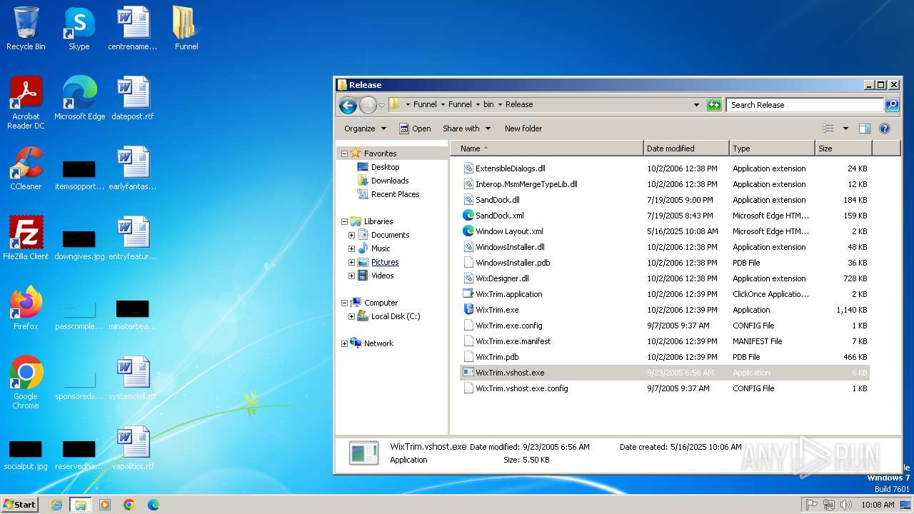Collapse the Libraries tree section
This screenshot has width=914, height=514.
(x=344, y=221)
